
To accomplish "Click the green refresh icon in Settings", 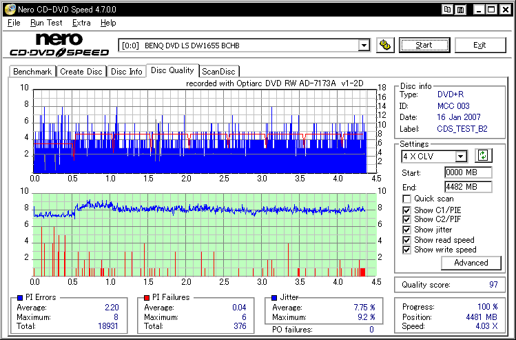I will click(483, 157).
